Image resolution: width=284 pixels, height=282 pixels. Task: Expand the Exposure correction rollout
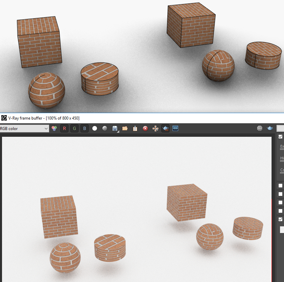pos(282,146)
